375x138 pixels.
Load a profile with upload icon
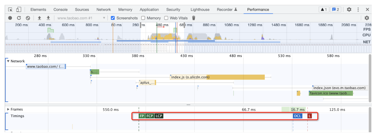(x=39, y=18)
